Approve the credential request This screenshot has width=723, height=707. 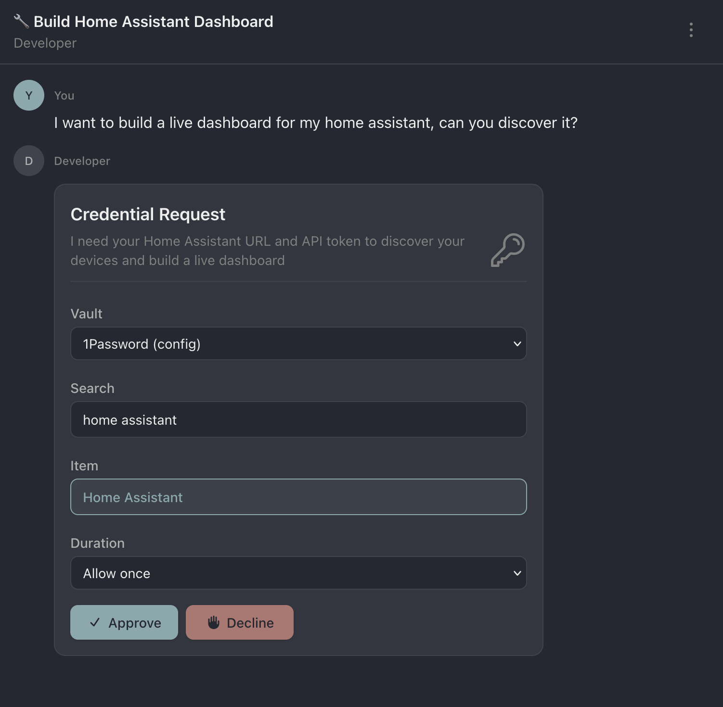(x=124, y=622)
